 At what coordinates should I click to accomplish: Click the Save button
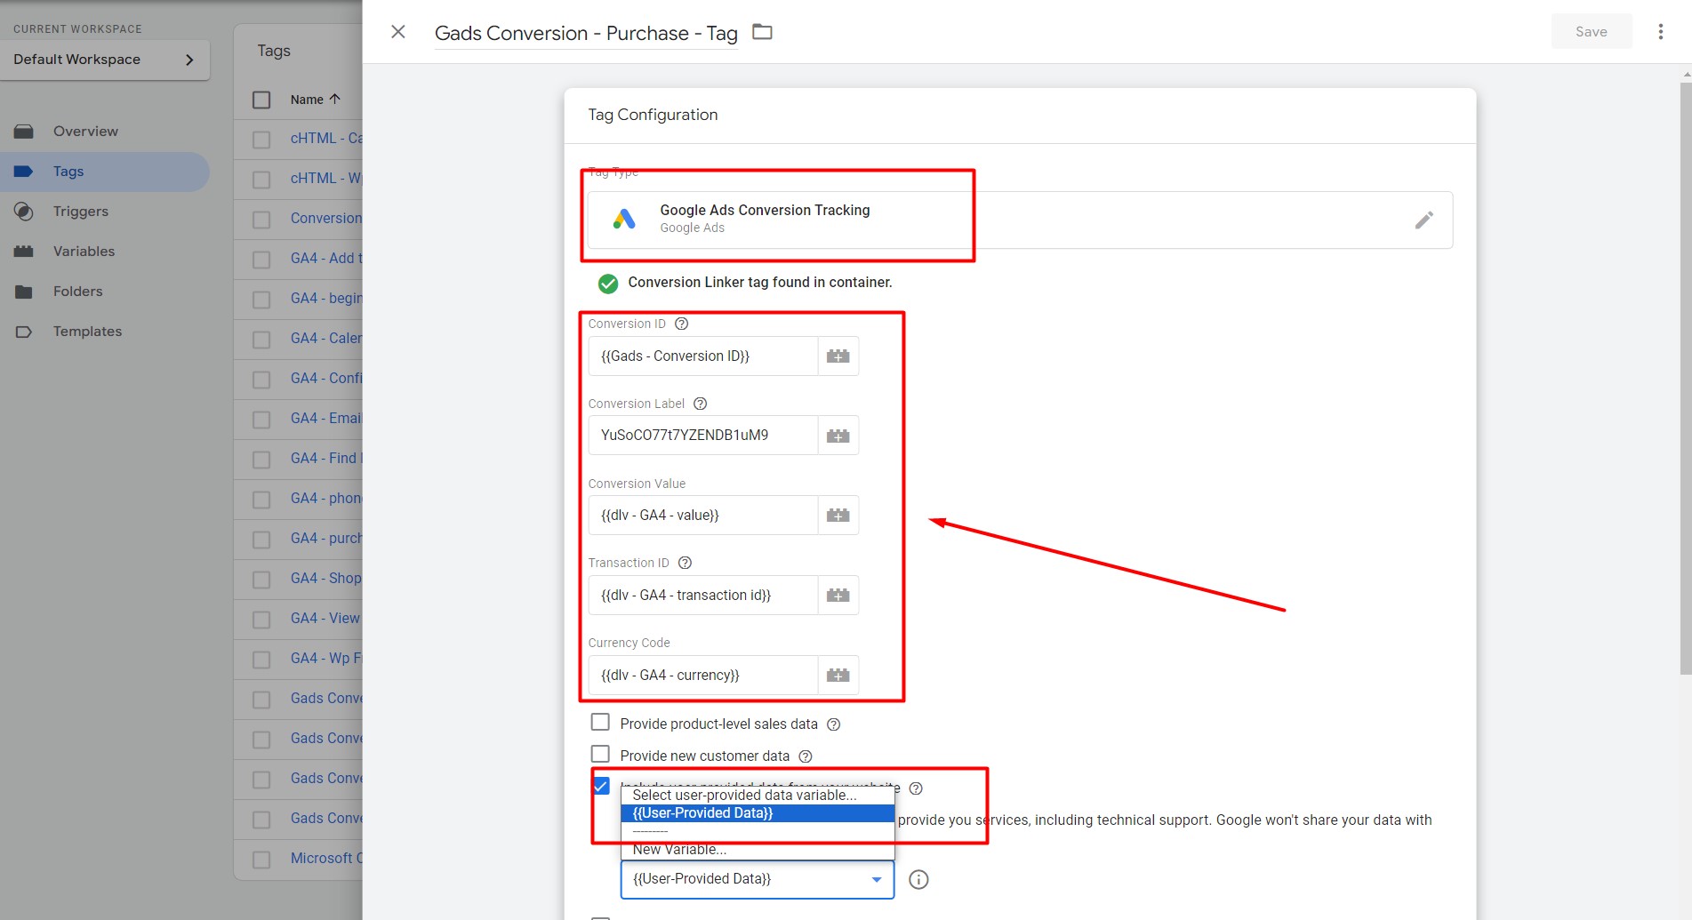point(1591,32)
